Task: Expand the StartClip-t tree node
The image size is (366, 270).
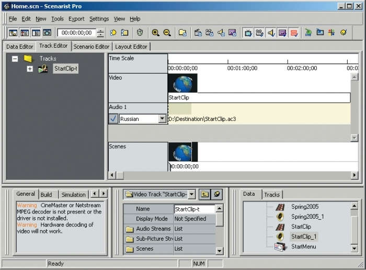Action: point(30,69)
